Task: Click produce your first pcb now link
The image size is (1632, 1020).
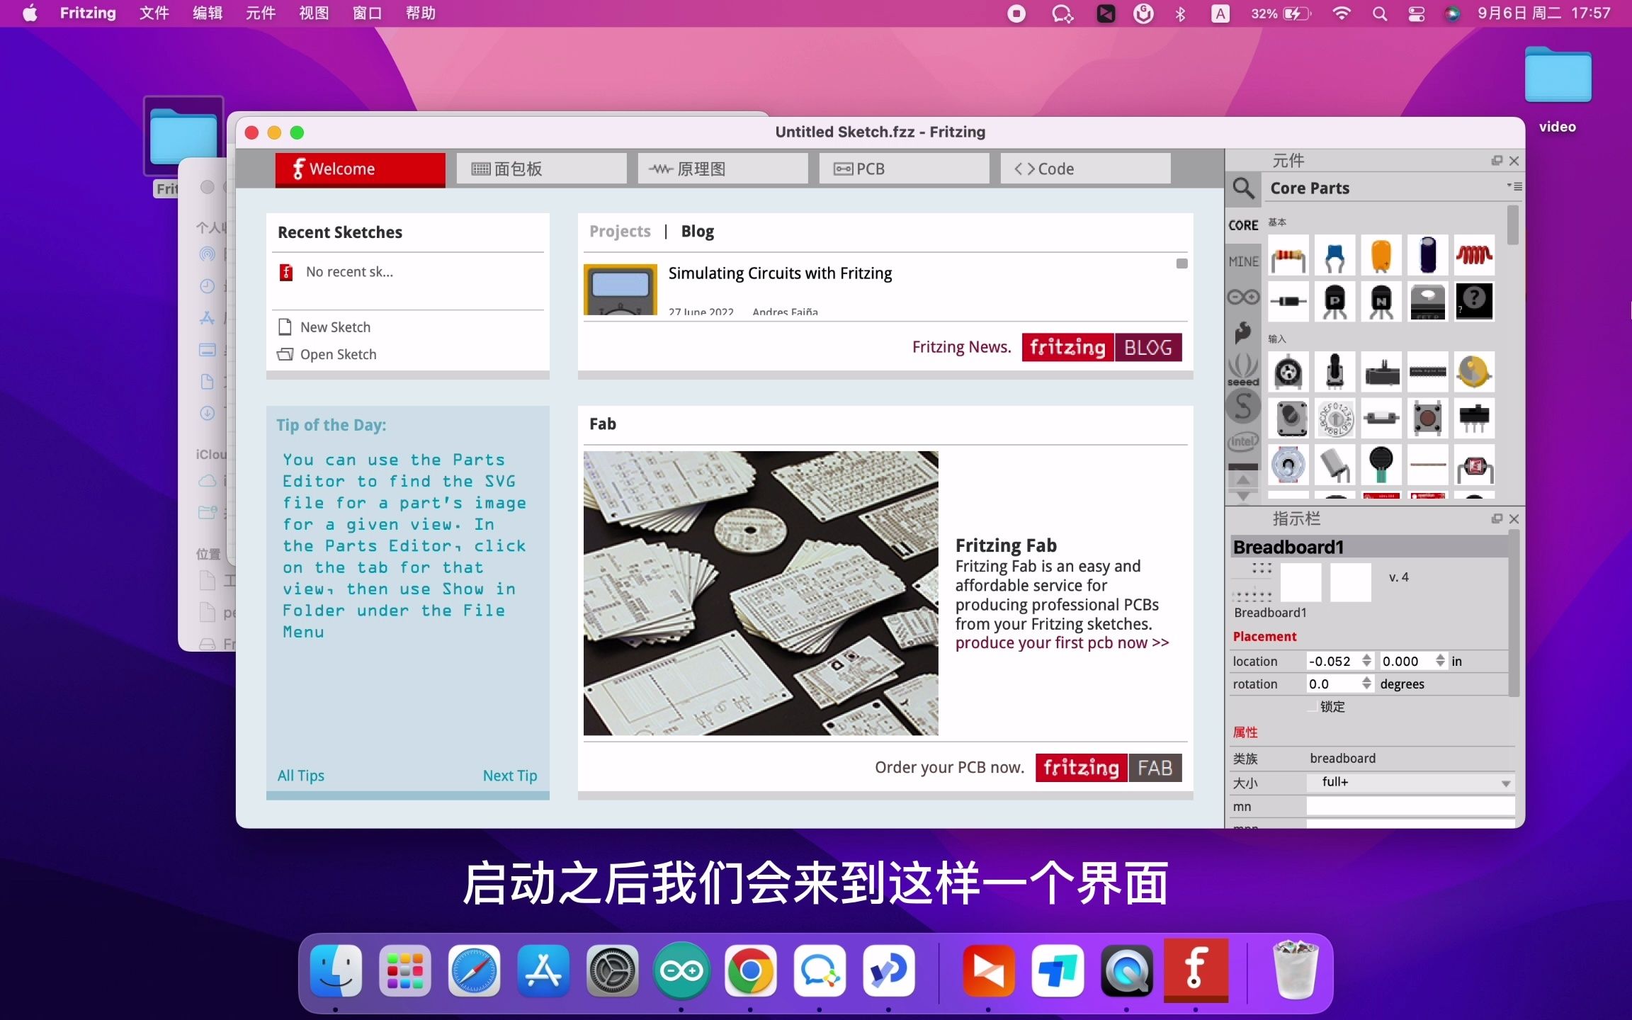Action: tap(1062, 643)
